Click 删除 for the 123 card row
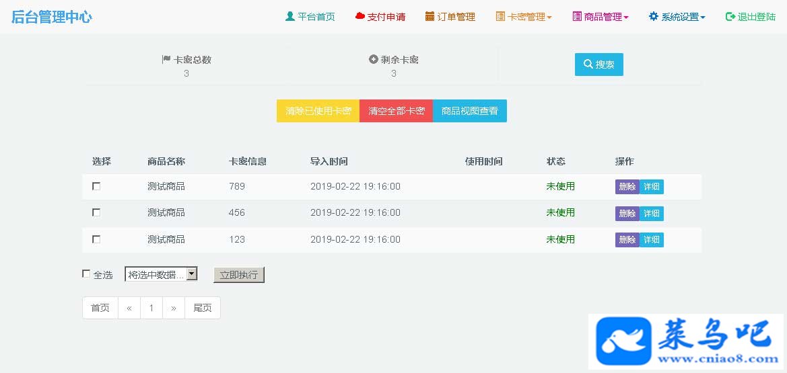Screen dimensions: 787x373 pyautogui.click(x=627, y=240)
